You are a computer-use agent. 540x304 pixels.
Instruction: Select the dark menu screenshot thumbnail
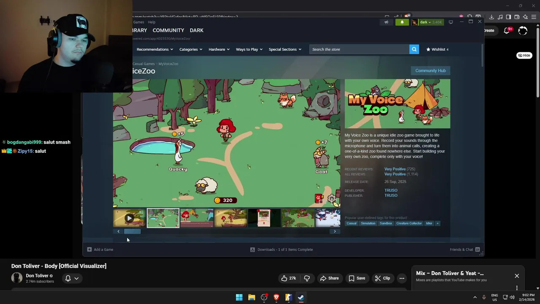pos(264,218)
